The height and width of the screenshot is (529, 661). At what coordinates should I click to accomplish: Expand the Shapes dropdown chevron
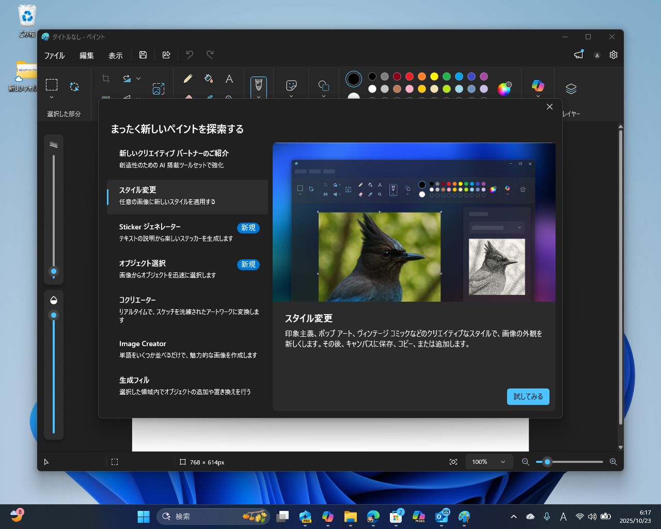point(324,97)
